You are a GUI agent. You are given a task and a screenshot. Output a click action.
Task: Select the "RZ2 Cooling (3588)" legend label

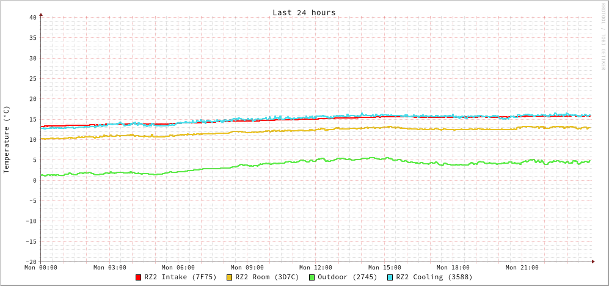[434, 277]
